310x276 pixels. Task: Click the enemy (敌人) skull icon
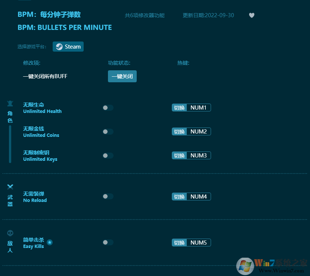tap(10, 233)
